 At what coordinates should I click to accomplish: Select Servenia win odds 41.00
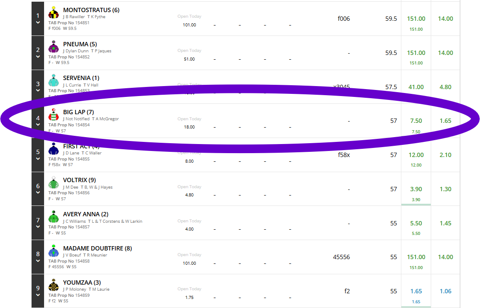(x=416, y=87)
